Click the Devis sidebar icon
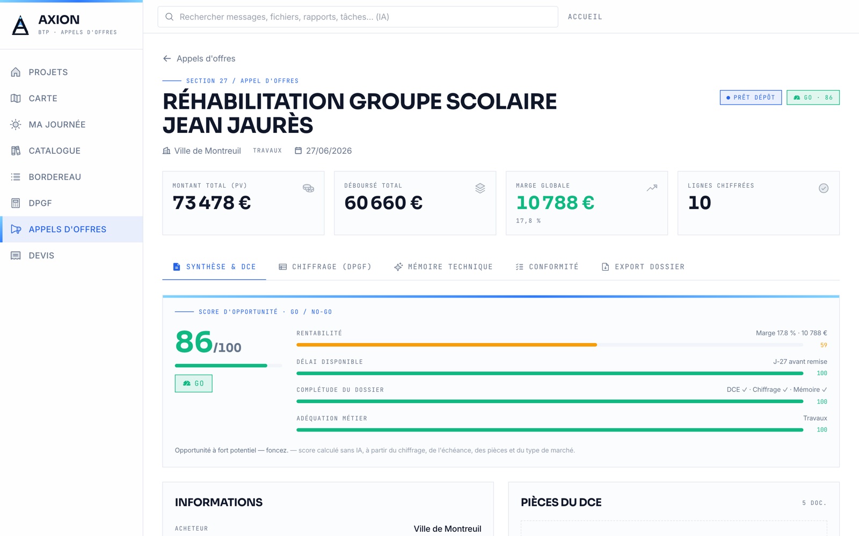This screenshot has height=536, width=859. coord(16,256)
